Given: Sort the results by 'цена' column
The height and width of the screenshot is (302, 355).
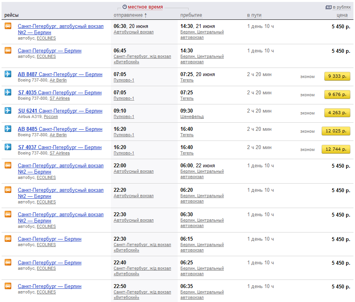Looking at the screenshot, I should coord(342,15).
